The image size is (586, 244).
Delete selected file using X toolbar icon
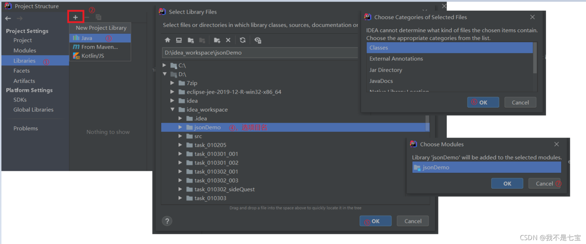228,40
